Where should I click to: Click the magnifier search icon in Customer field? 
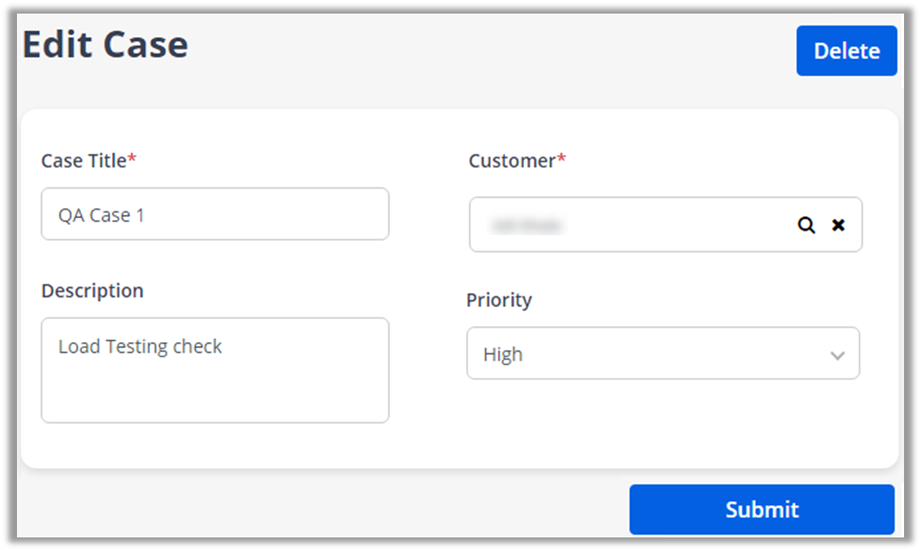point(806,225)
